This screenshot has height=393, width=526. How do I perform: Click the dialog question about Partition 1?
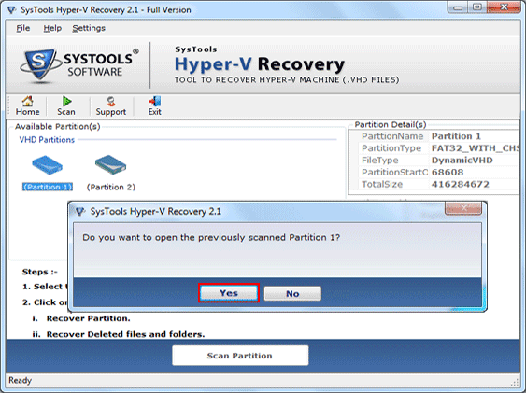tap(211, 237)
